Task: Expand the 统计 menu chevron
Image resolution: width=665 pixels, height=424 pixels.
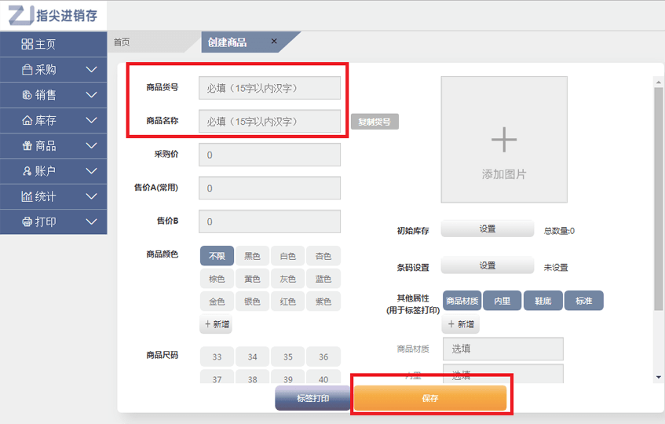Action: [x=91, y=196]
